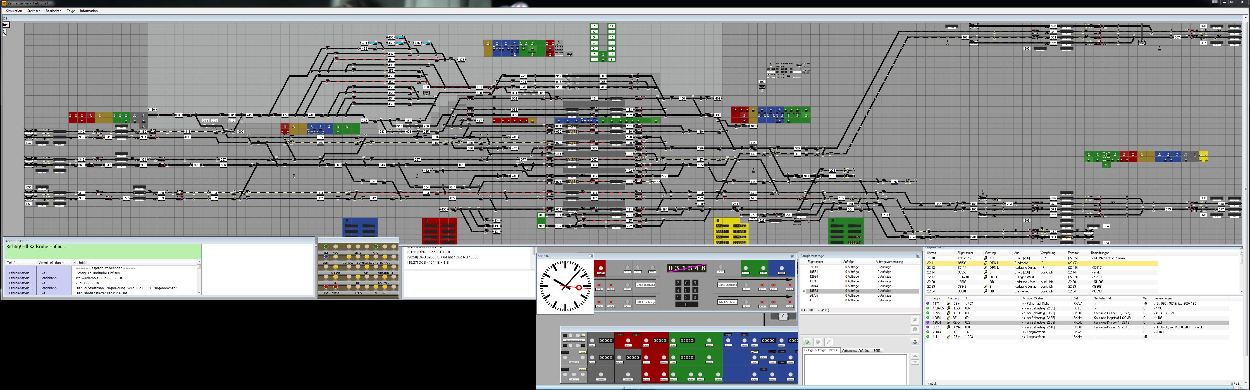The height and width of the screenshot is (390, 1250).
Task: Open the Stelltisch menu
Action: pos(34,11)
